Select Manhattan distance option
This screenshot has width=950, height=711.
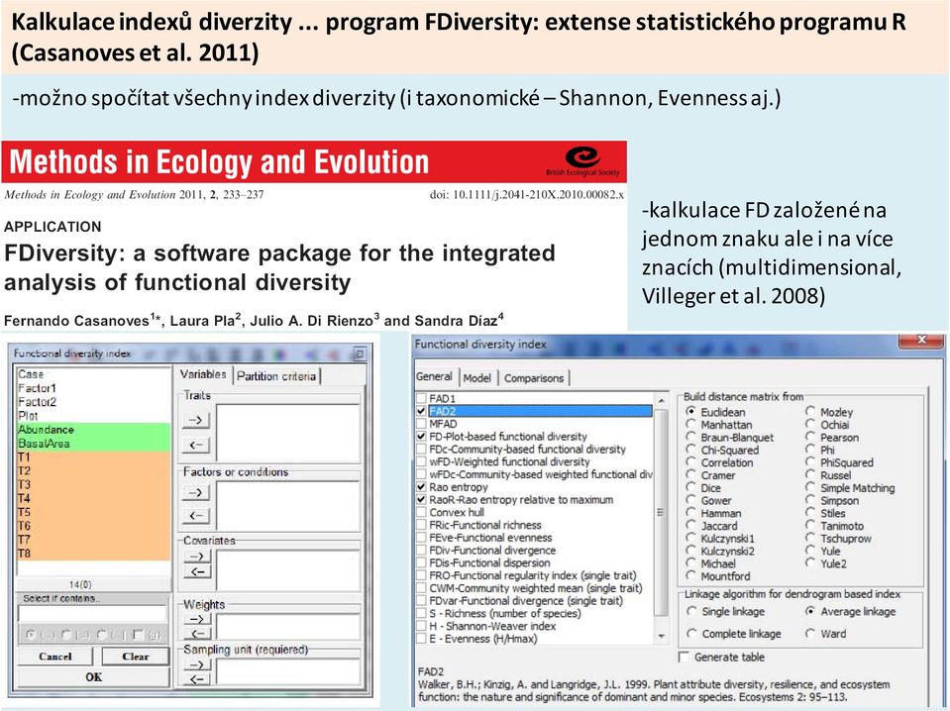pos(690,424)
